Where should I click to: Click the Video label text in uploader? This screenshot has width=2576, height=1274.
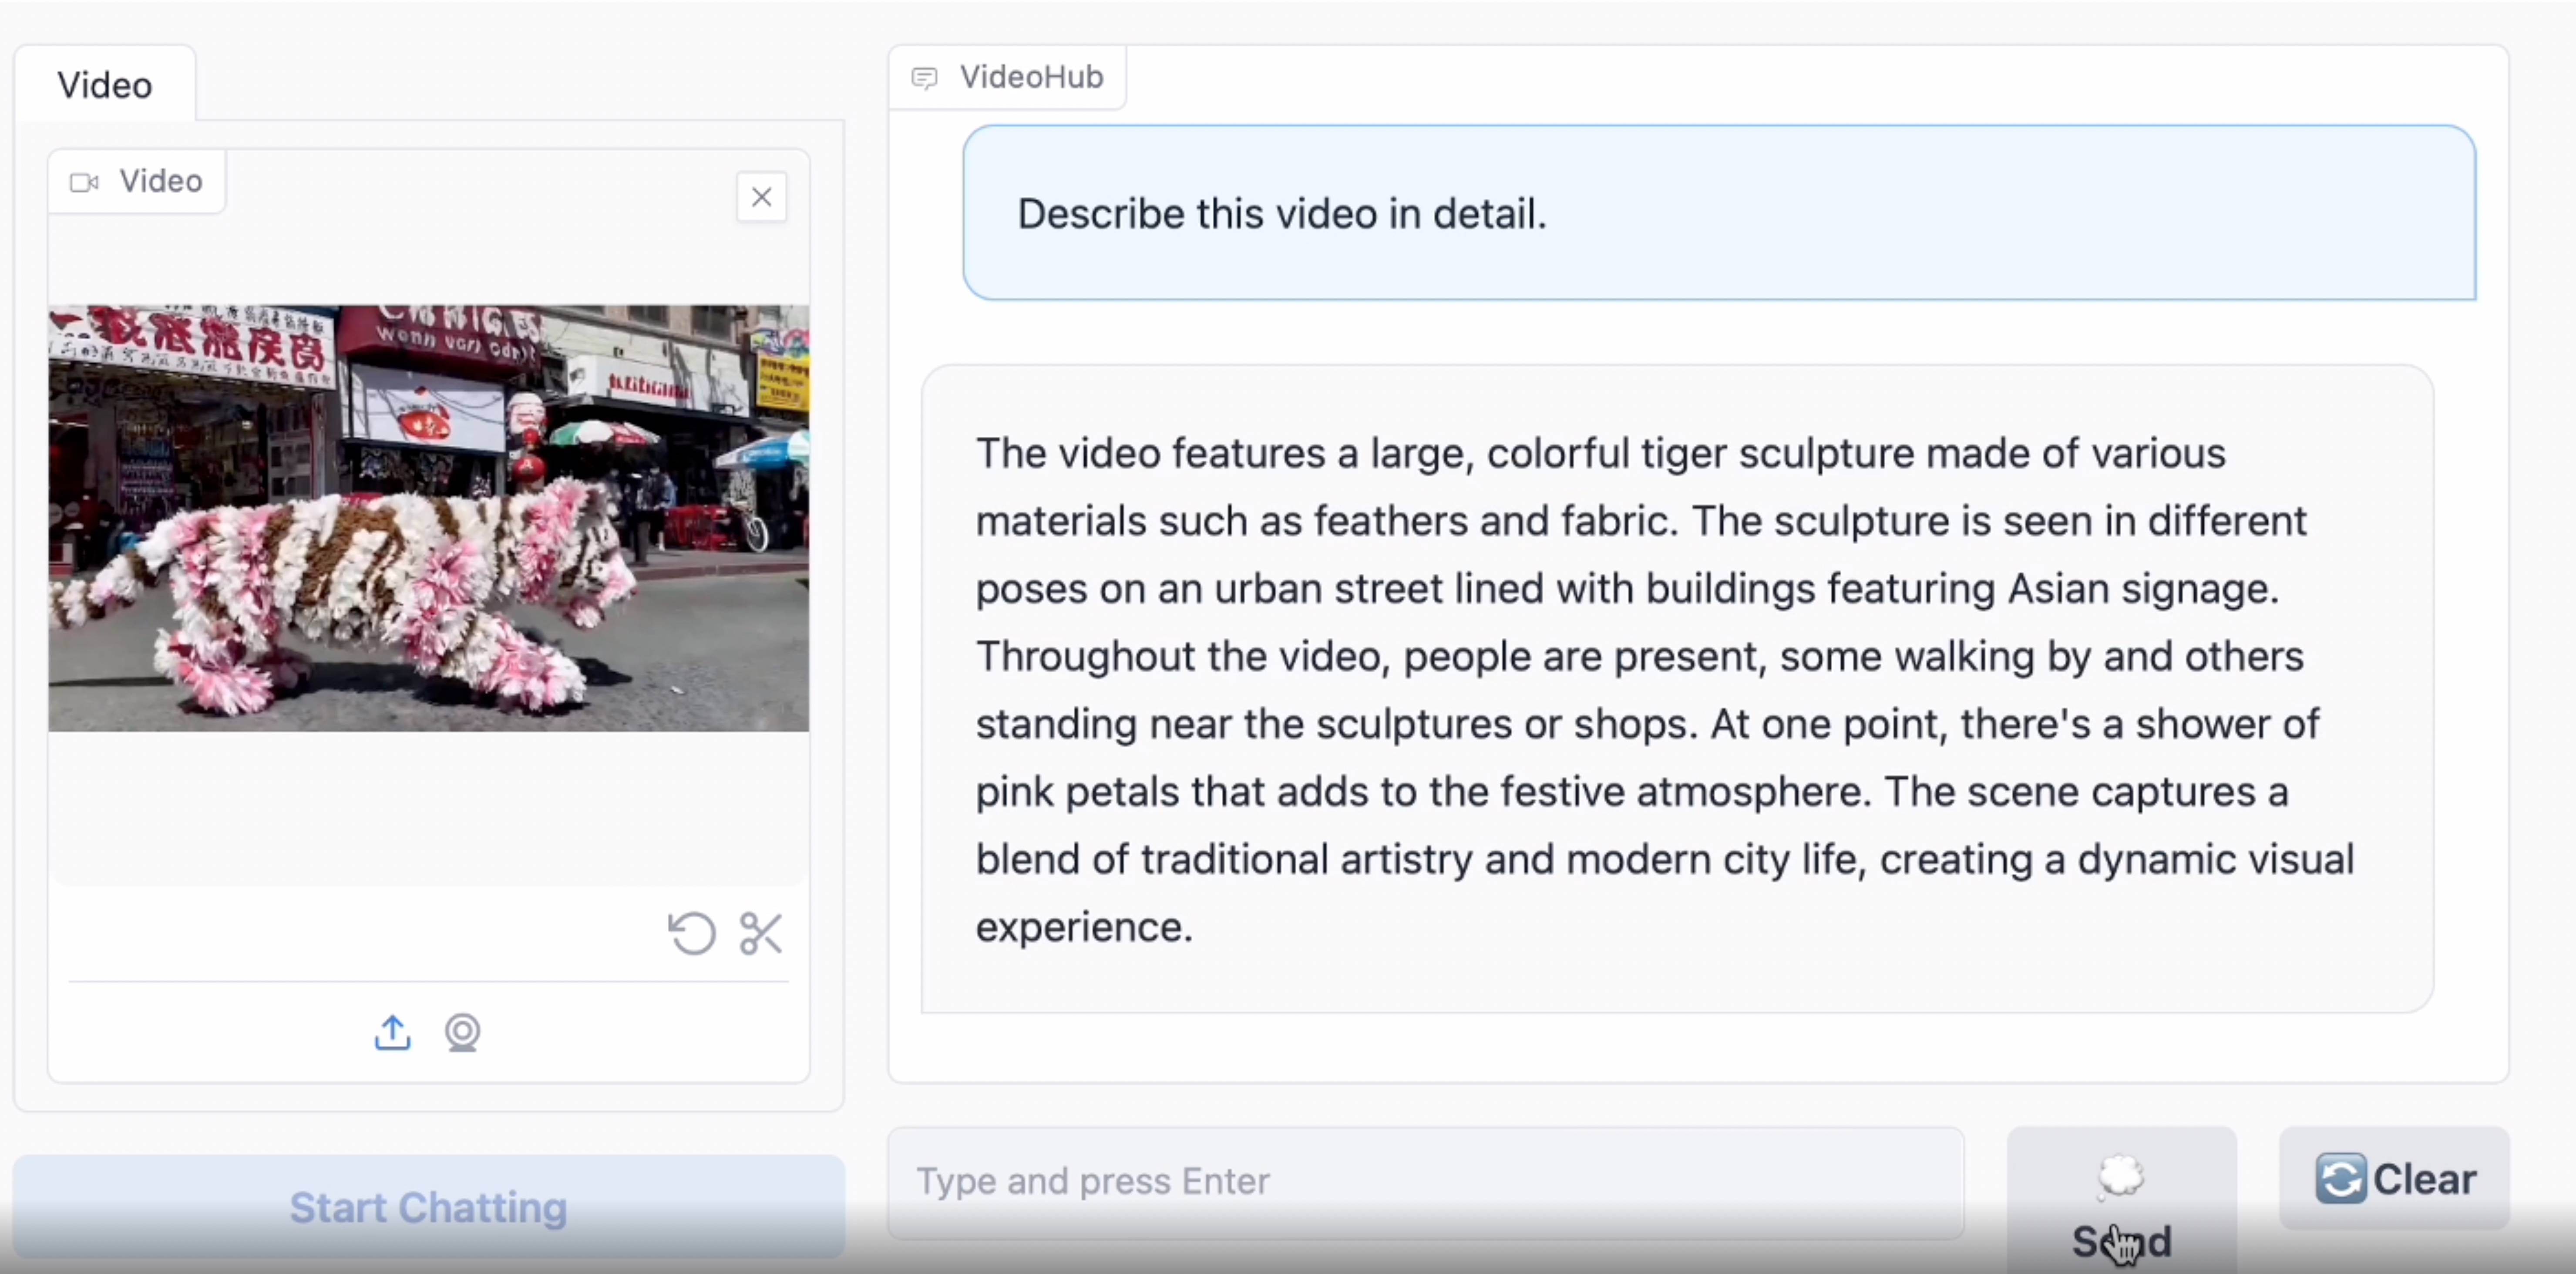(x=161, y=181)
